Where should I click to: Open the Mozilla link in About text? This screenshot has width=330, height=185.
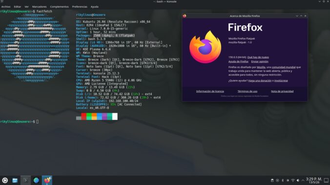261,67
